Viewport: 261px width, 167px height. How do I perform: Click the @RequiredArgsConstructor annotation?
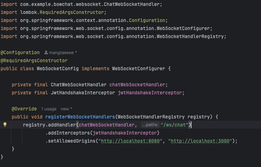click(x=34, y=61)
